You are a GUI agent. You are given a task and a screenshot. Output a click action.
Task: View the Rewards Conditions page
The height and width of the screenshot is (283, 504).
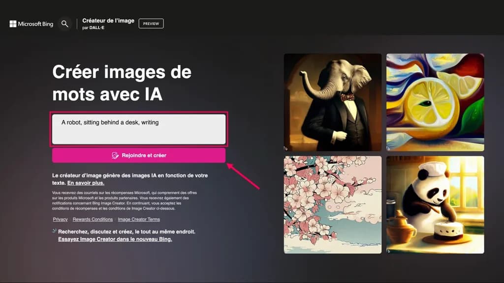click(x=93, y=219)
